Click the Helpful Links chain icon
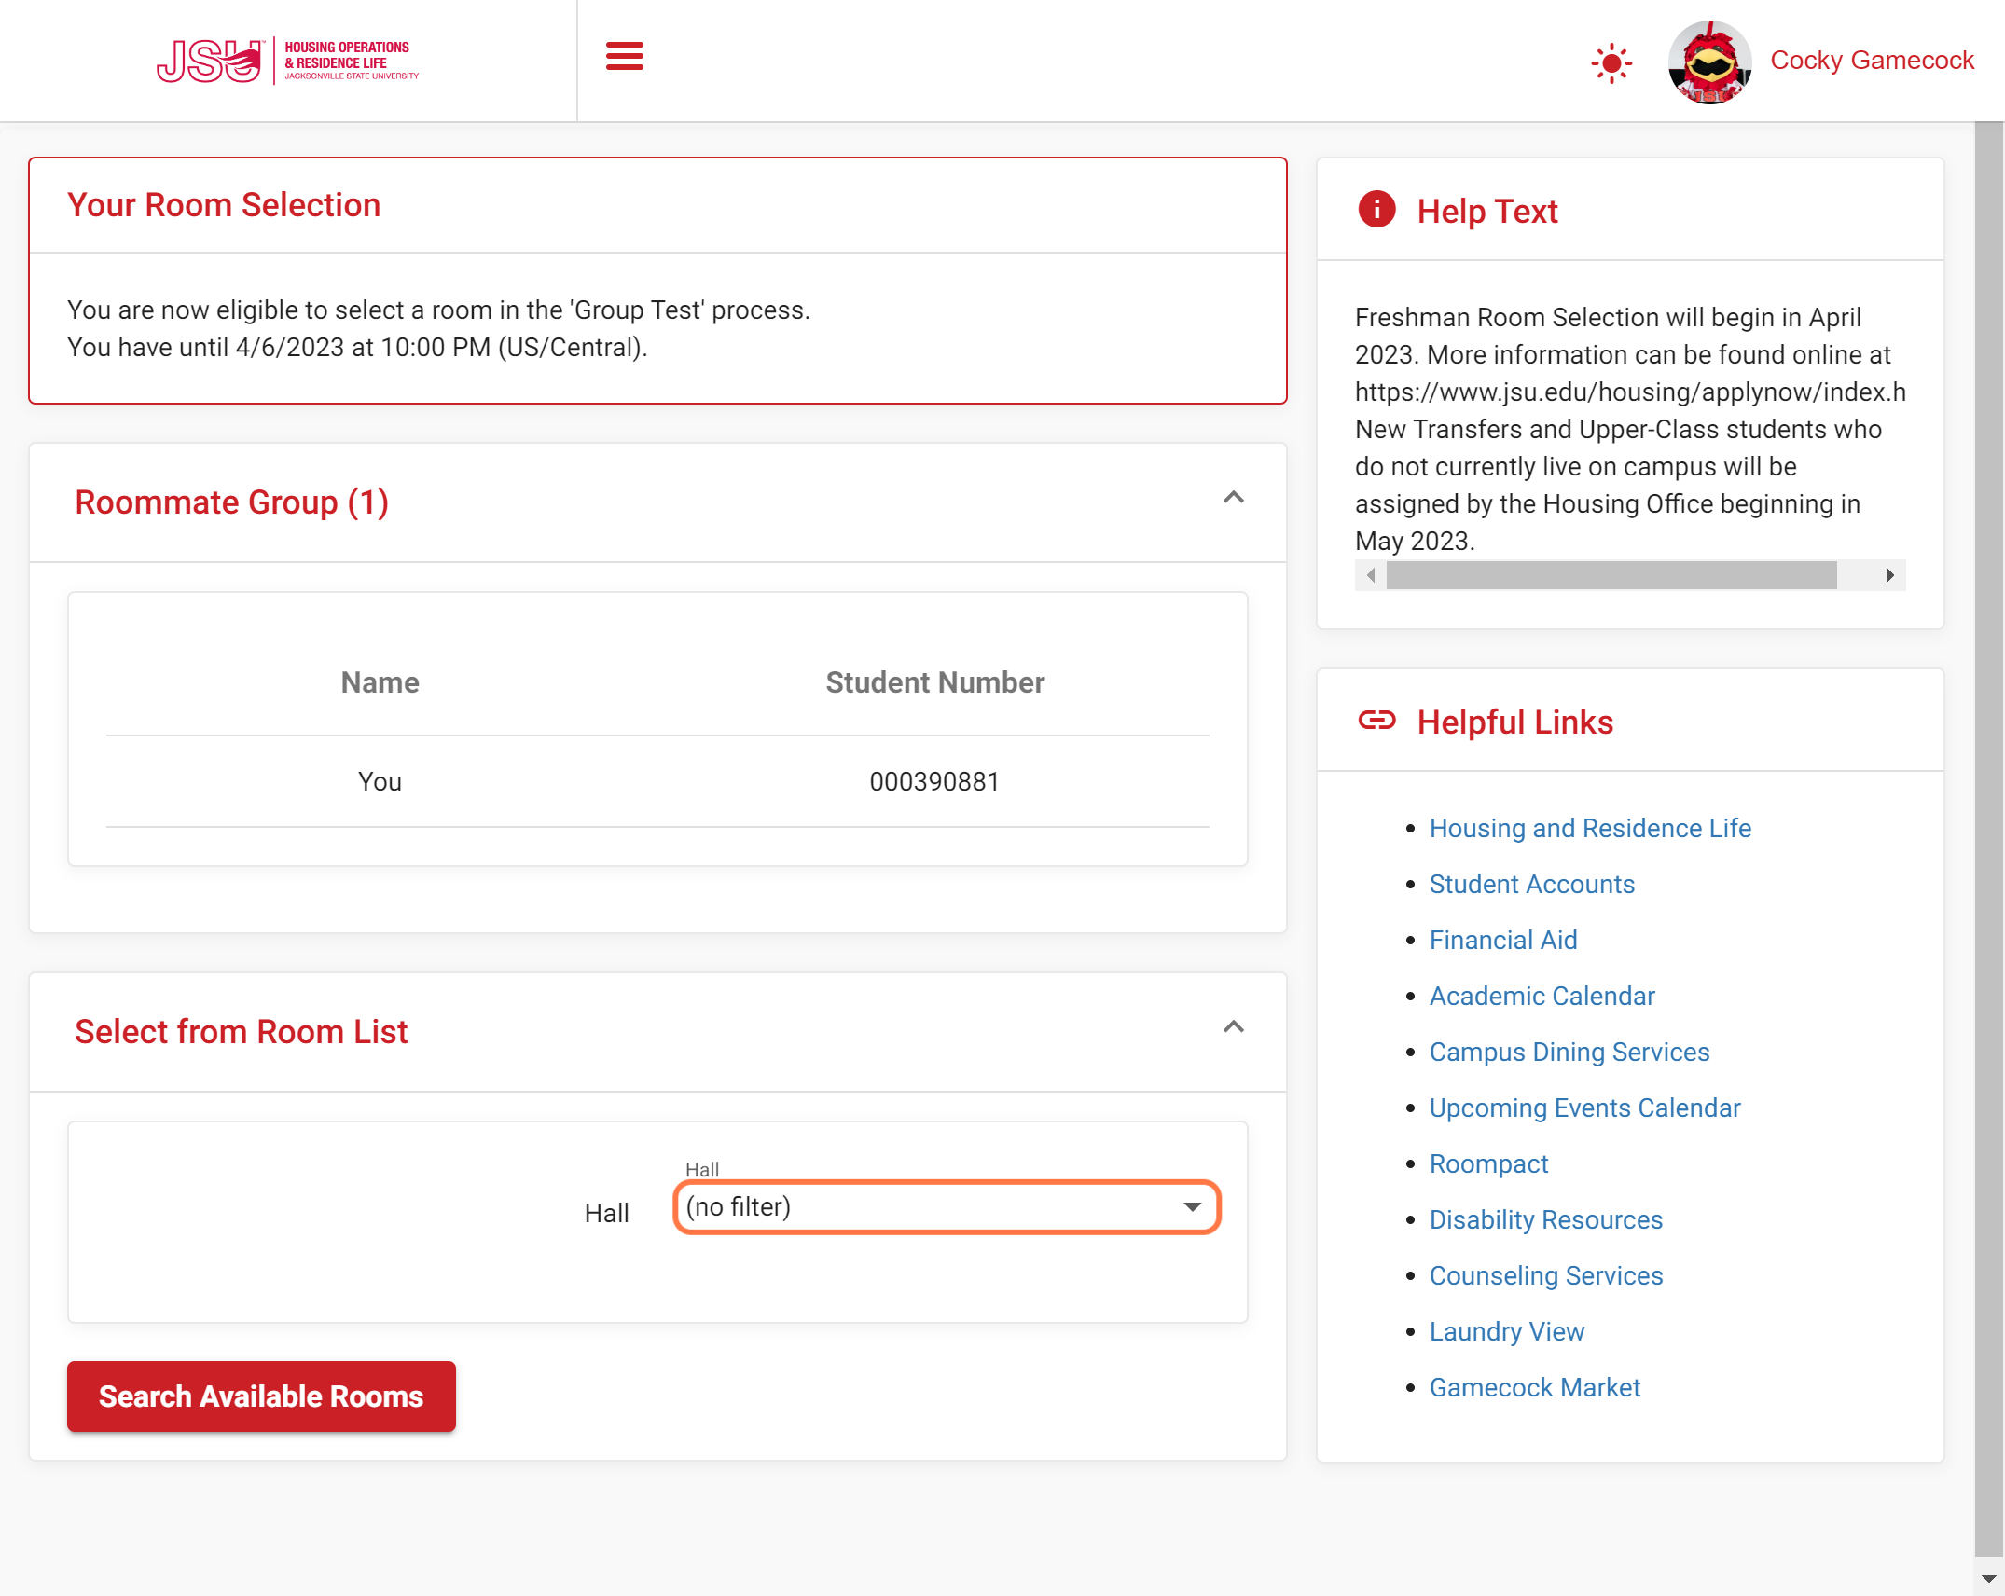 [1376, 721]
